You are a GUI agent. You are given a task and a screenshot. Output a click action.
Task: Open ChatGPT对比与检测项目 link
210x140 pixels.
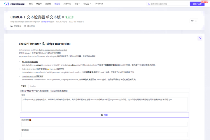51,53
